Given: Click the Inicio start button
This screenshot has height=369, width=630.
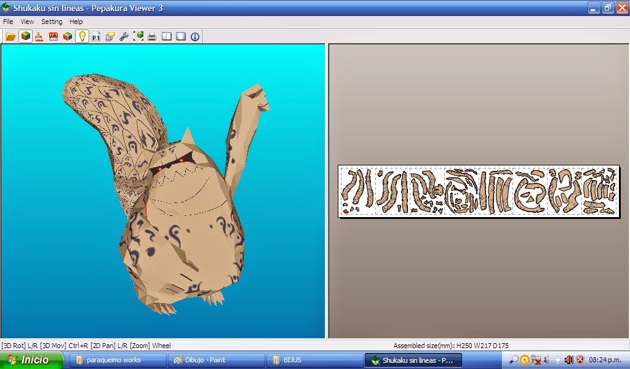Looking at the screenshot, I should click(x=32, y=360).
